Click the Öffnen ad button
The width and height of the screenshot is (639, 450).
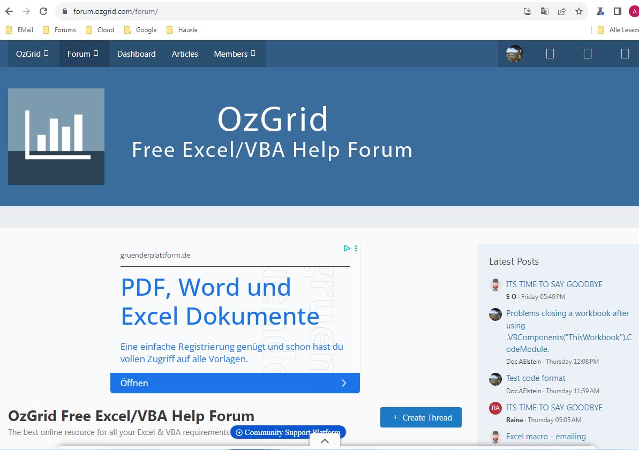[235, 382]
